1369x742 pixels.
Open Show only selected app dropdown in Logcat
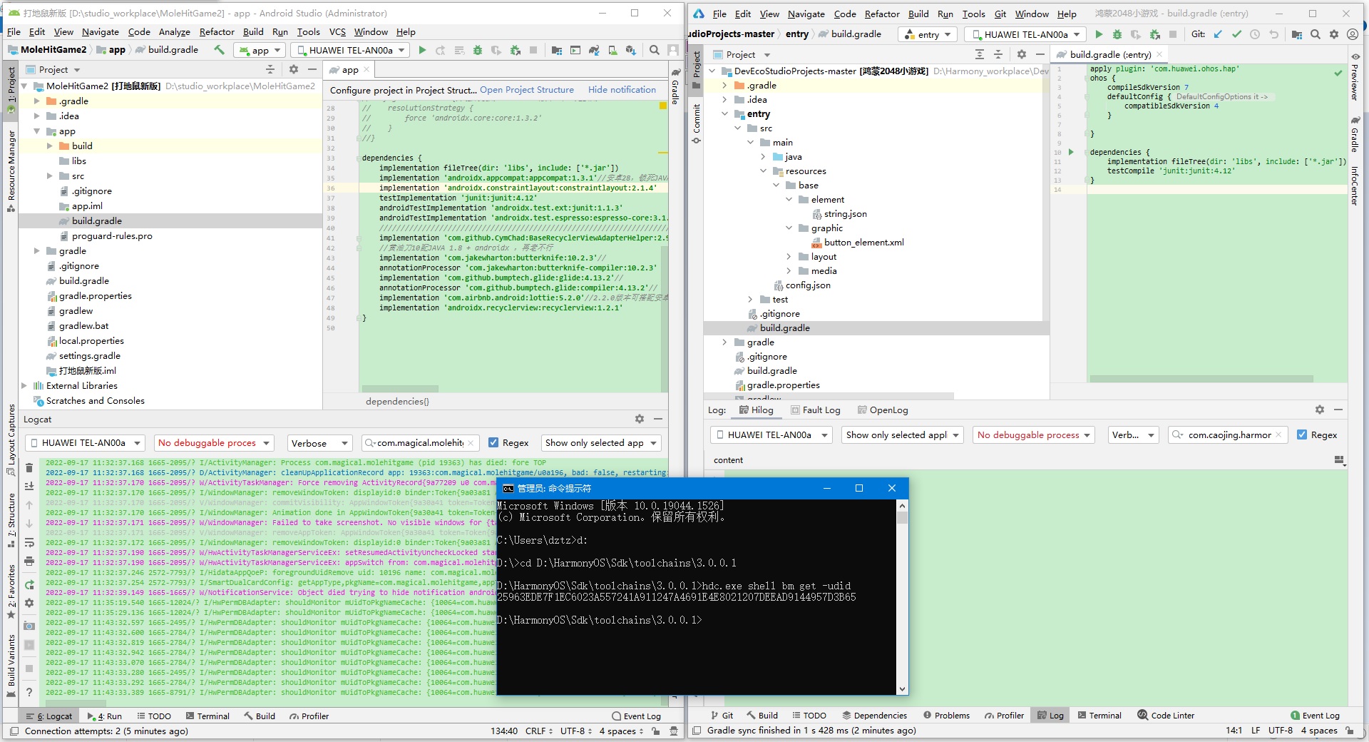pos(600,443)
